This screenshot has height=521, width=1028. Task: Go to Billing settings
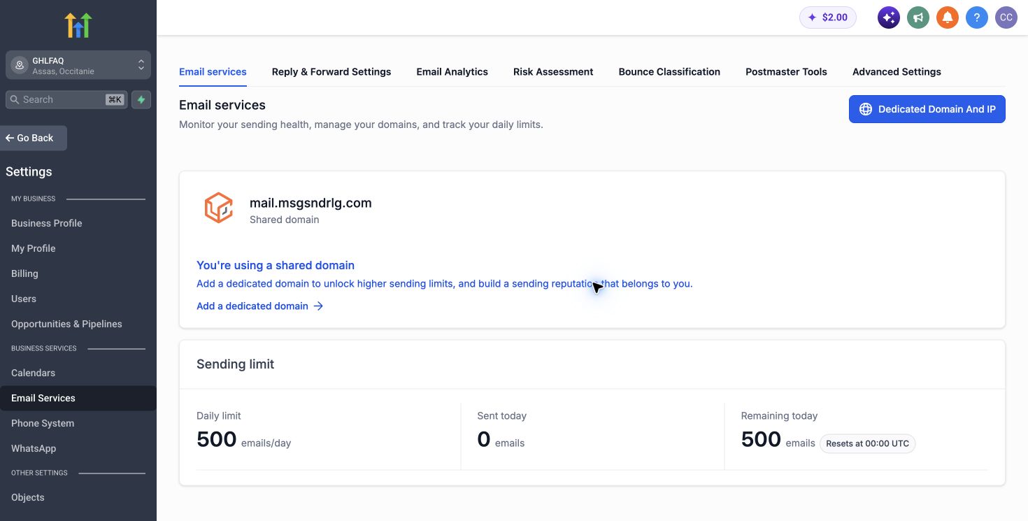(24, 273)
